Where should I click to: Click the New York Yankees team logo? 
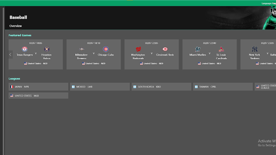(x=255, y=49)
